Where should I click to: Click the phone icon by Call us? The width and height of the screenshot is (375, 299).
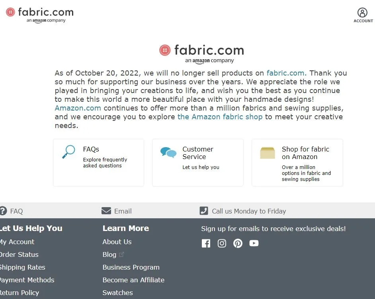tap(204, 211)
